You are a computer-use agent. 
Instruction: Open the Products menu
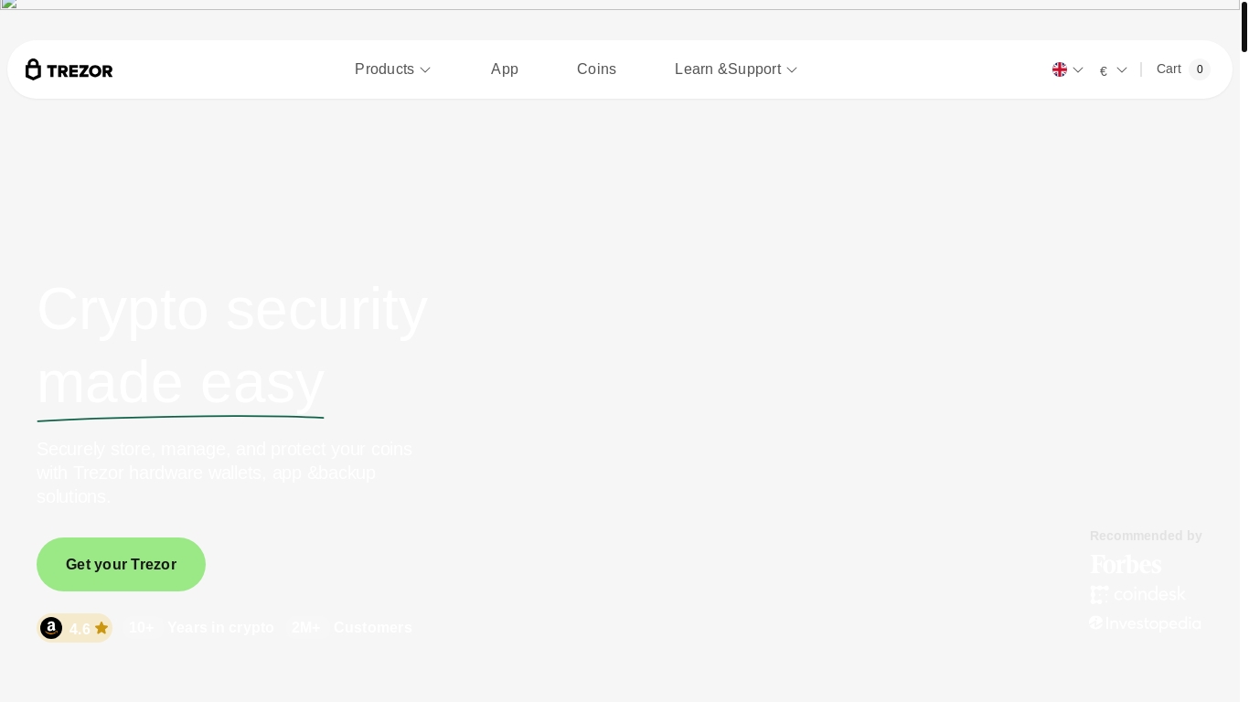[x=392, y=69]
